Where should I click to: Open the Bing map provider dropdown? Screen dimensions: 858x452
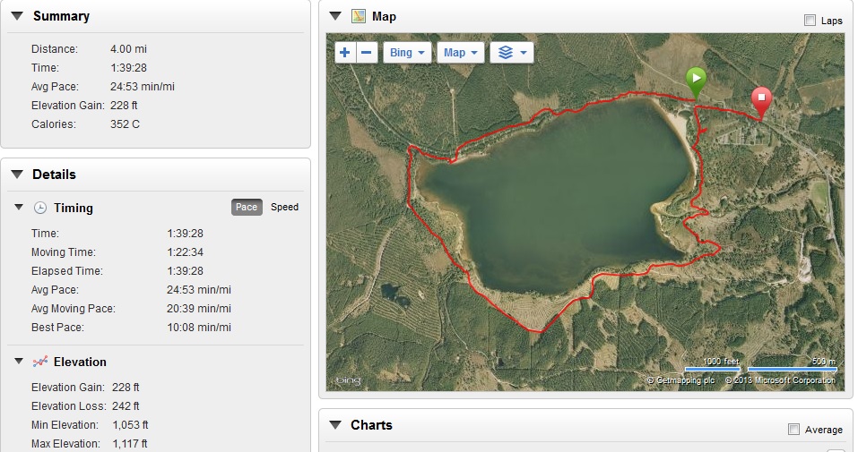pos(407,53)
